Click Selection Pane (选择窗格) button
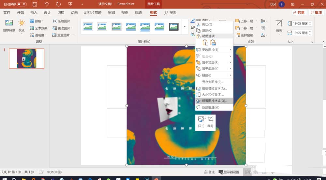Image resolution: width=326 pixels, height=180 pixels. point(244,35)
